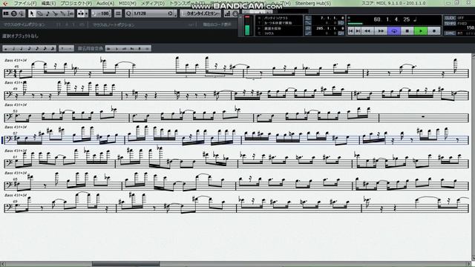Click the green Play button

[421, 31]
